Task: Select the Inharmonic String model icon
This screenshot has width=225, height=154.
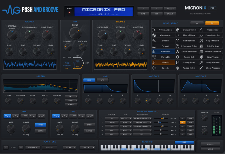Action: click(x=178, y=46)
